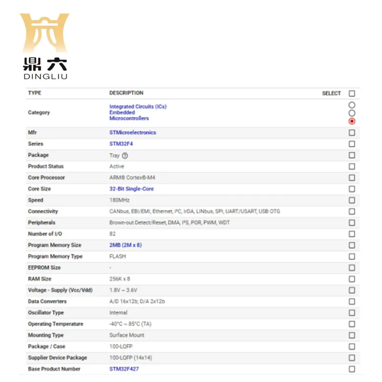Screen dimensions: 382x382
Task: Check the Voltage - Supply row checkbox
Action: 351,290
